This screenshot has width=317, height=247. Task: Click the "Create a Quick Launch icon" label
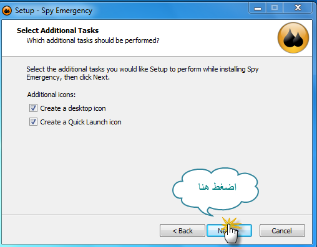tap(80, 122)
